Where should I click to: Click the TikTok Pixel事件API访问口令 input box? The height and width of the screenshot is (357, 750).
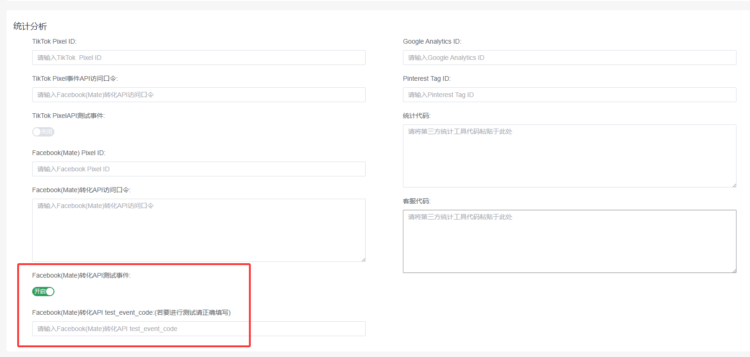(199, 95)
